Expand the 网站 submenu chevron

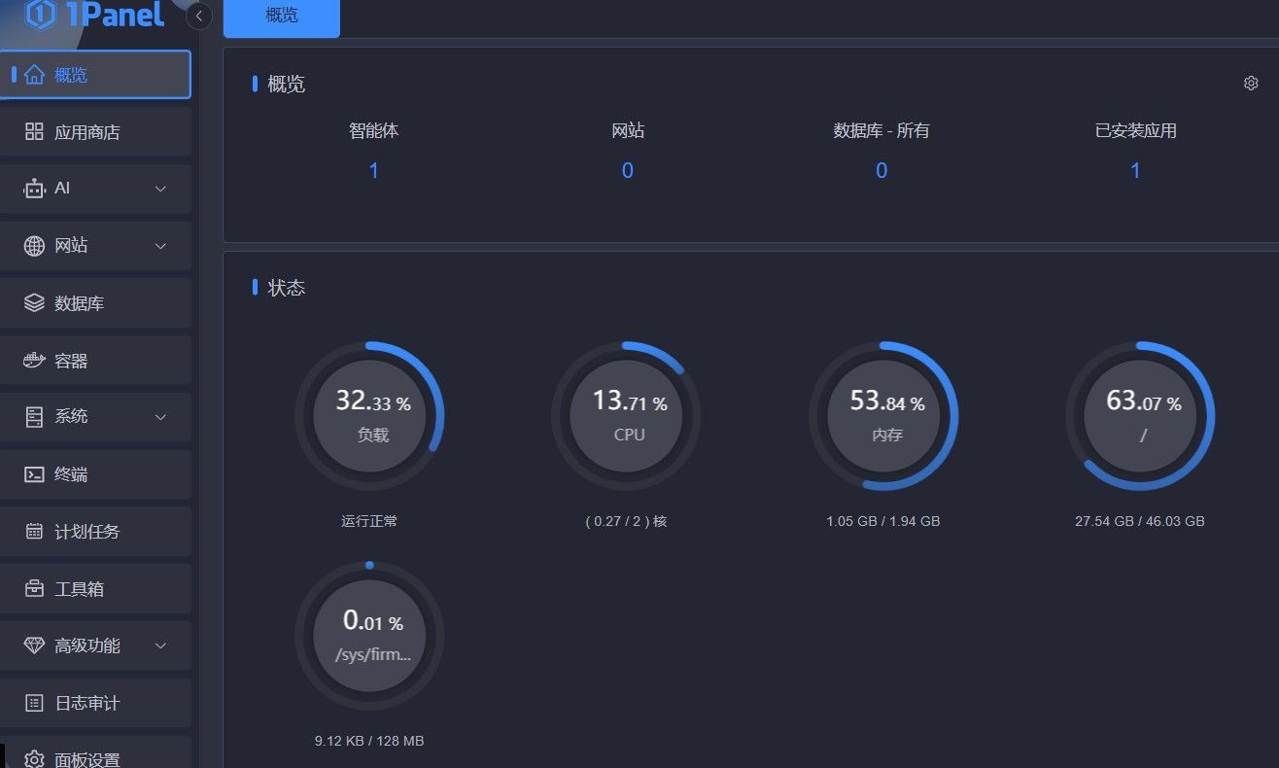click(161, 246)
